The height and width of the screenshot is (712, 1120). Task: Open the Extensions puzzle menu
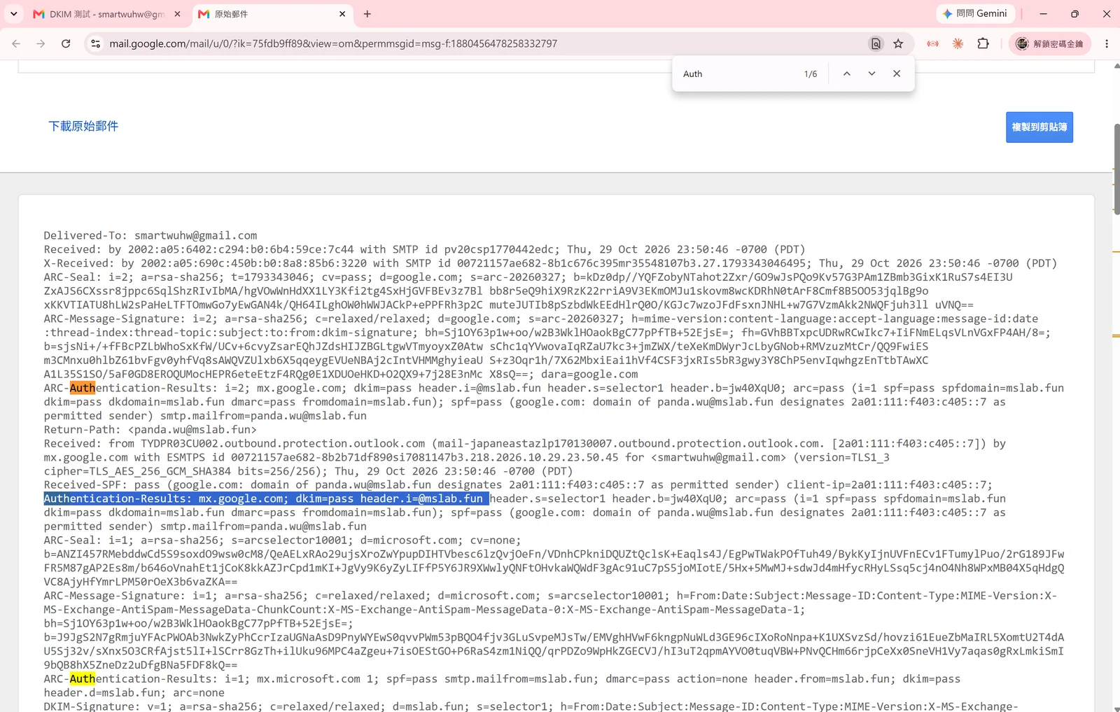(983, 43)
